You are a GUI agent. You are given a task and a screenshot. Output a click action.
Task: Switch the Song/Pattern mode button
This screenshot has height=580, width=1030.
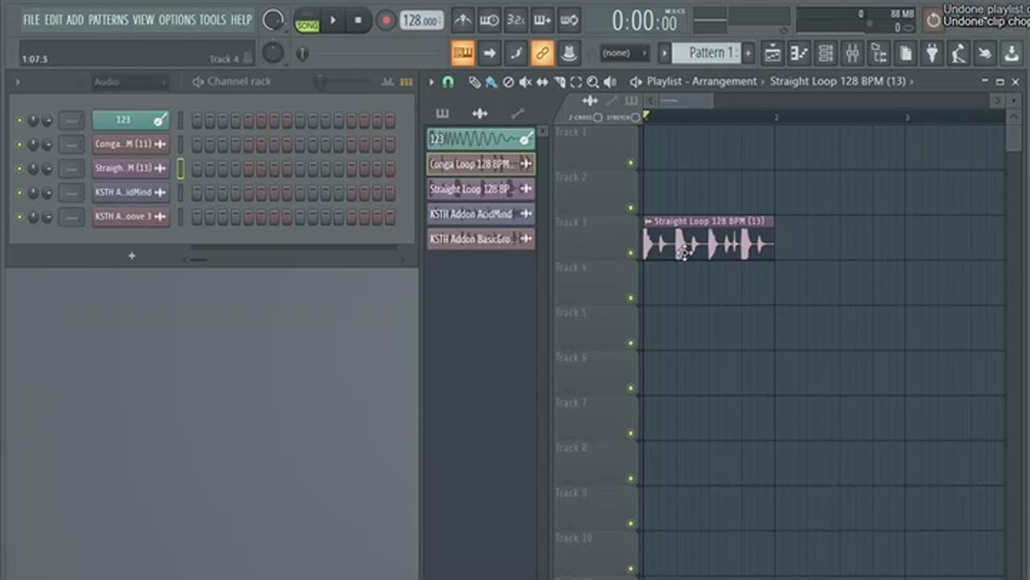307,20
